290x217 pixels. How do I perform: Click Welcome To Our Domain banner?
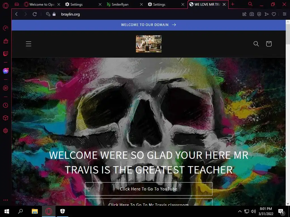tap(148, 25)
